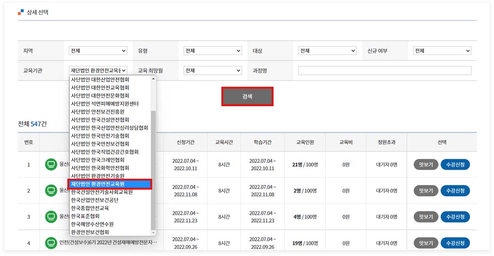Open the 유형 dropdown
The width and height of the screenshot is (494, 256).
[213, 51]
